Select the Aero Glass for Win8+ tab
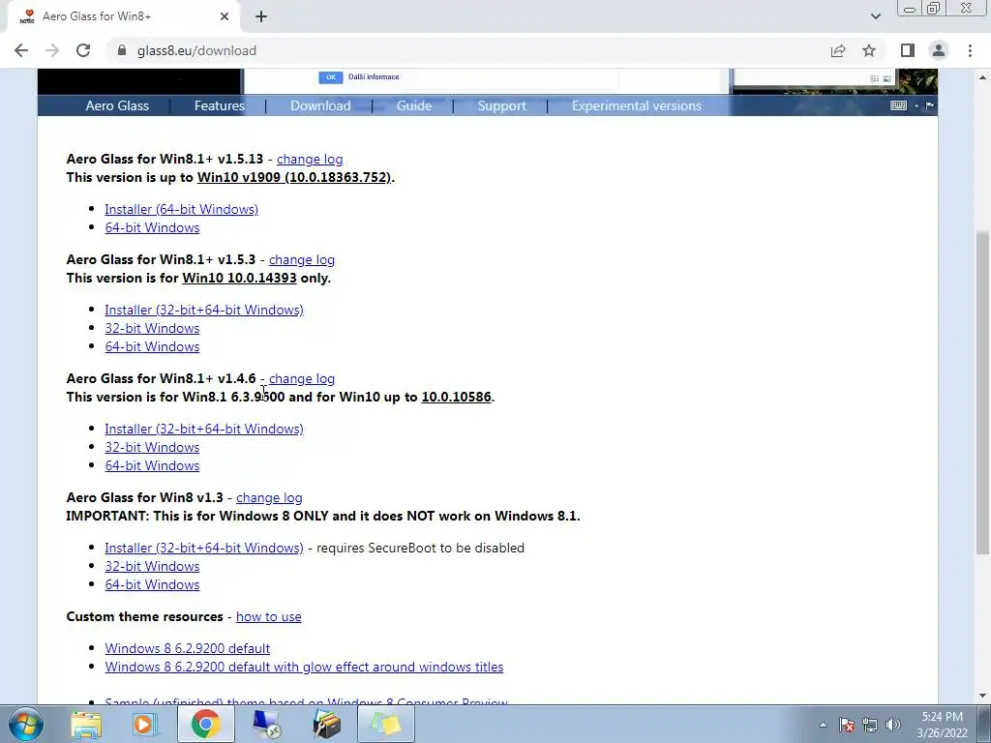 [124, 16]
